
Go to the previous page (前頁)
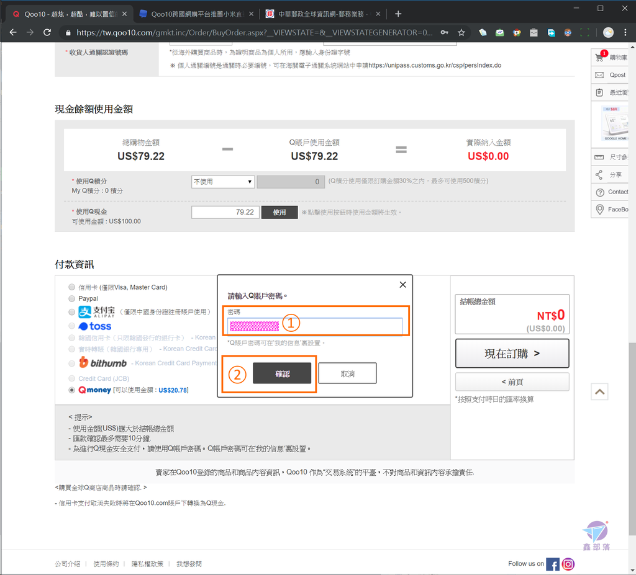tap(512, 381)
